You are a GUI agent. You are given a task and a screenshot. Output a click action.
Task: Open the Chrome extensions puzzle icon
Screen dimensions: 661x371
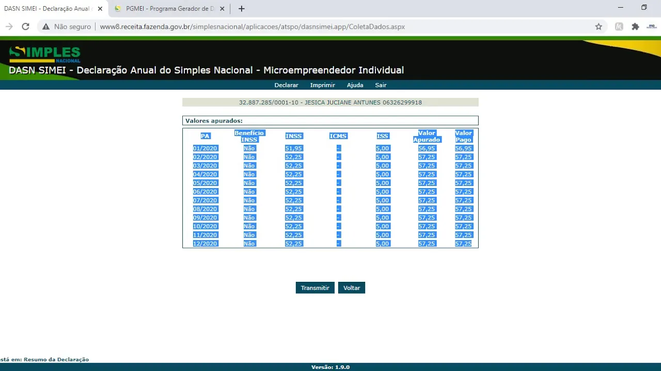coord(635,27)
